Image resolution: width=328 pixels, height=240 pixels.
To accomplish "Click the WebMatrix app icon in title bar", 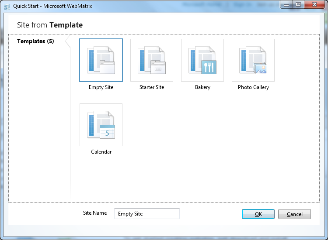I will tap(7, 7).
